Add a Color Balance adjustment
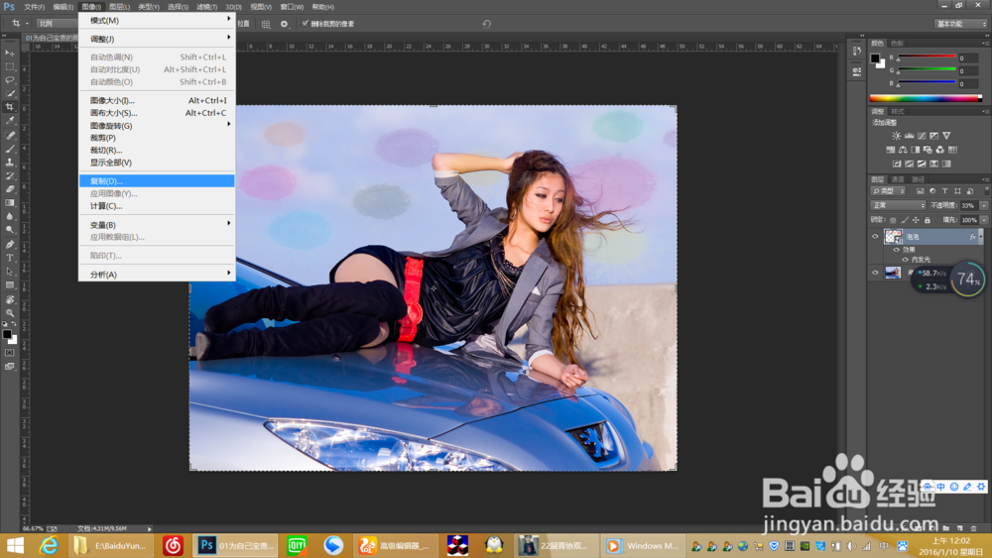Screen dimensions: 992x558 click(903, 150)
